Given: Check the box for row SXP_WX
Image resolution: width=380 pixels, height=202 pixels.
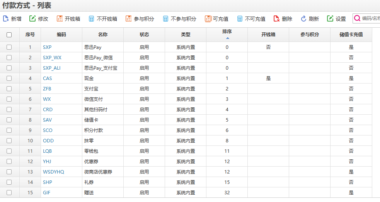Looking at the screenshot, I should coord(9,57).
